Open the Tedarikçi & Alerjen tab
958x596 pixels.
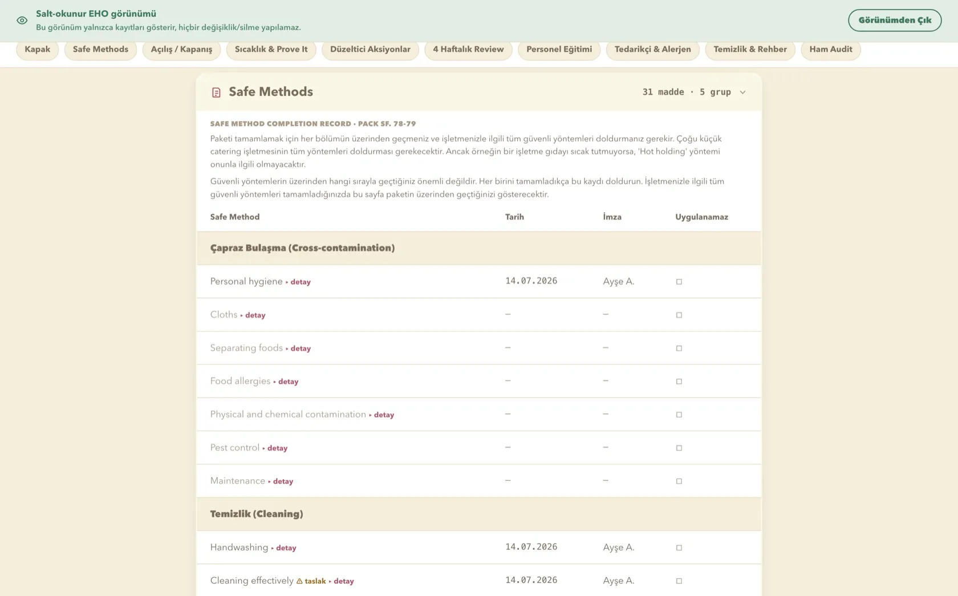652,50
